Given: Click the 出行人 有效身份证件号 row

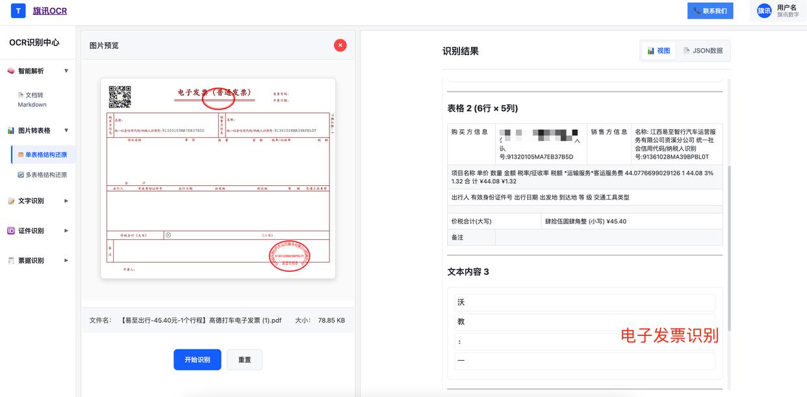Looking at the screenshot, I should click(x=585, y=197).
